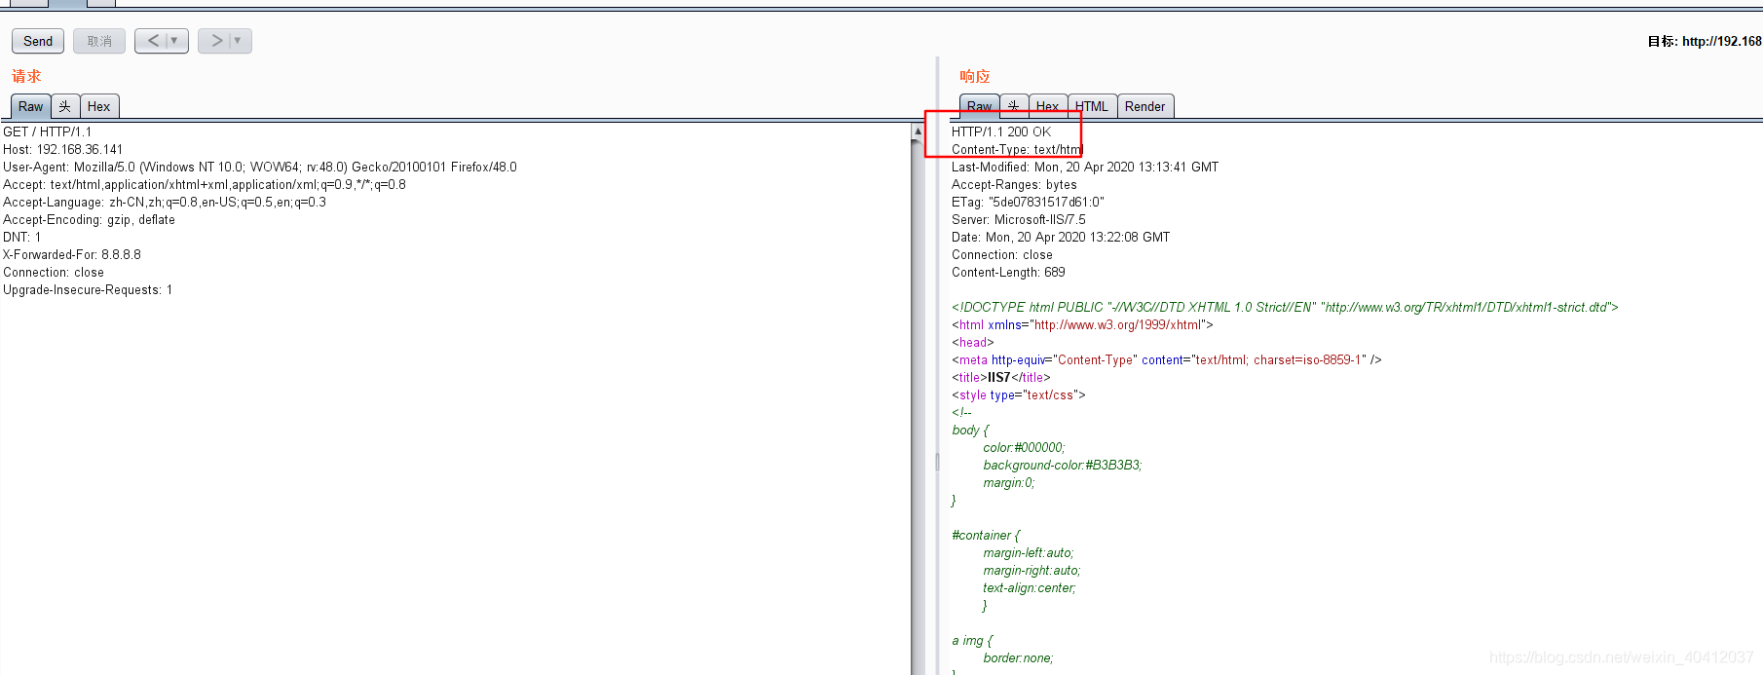Image resolution: width=1763 pixels, height=675 pixels.
Task: Switch to the HTML tab in the response panel
Action: pyautogui.click(x=1092, y=106)
